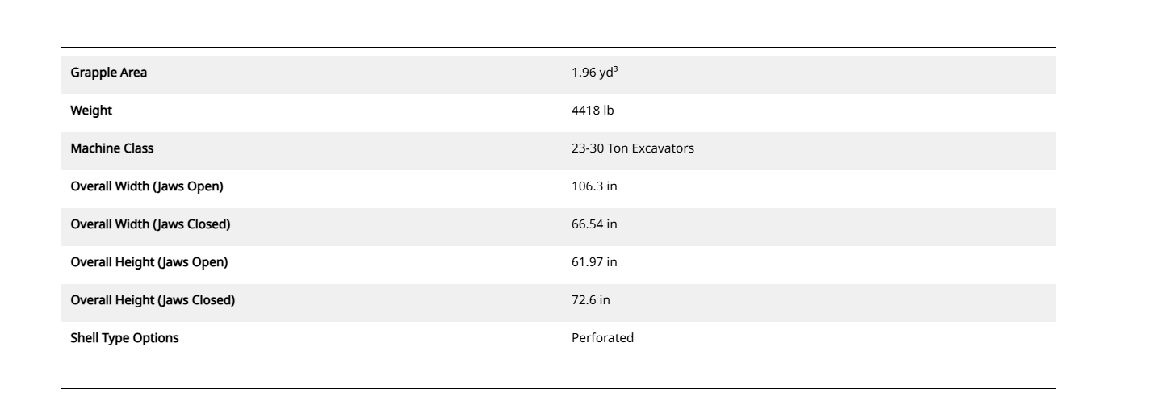Click the Overall Height (Jaws Closed) label
The image size is (1152, 418).
[153, 300]
